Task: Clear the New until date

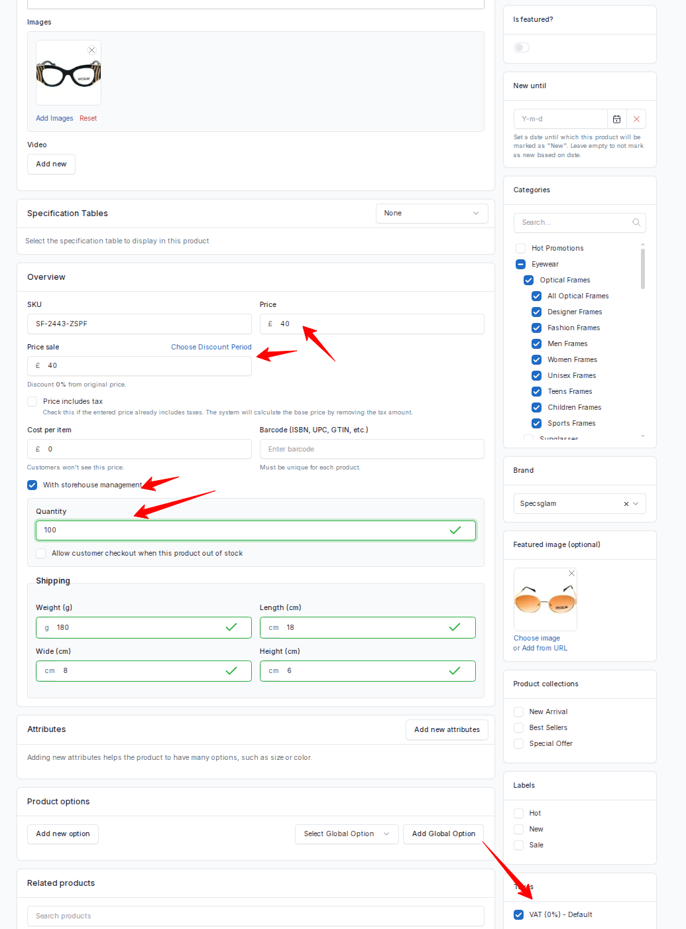Action: pyautogui.click(x=636, y=119)
